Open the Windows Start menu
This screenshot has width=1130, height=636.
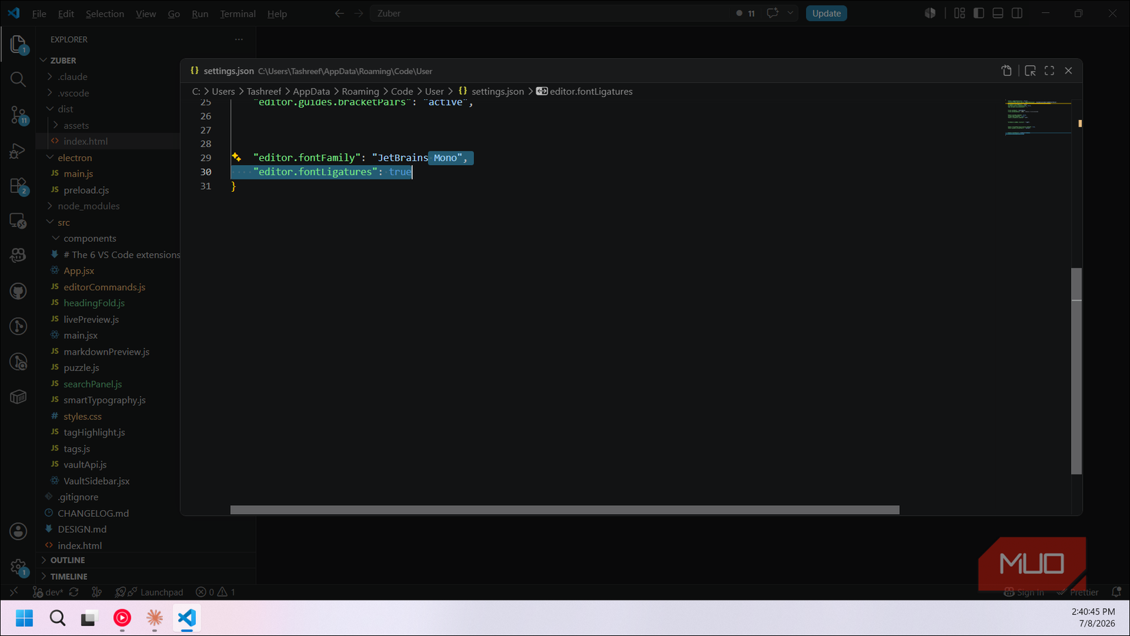pyautogui.click(x=24, y=618)
